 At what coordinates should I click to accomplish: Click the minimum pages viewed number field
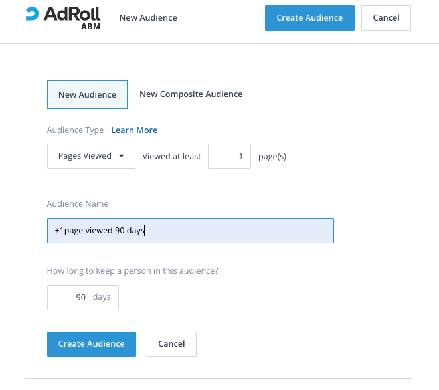(229, 157)
